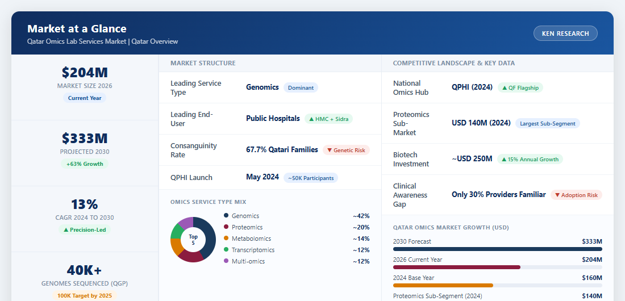Image resolution: width=625 pixels, height=301 pixels.
Task: Click the MARKET STRUCTURE heading
Action: click(x=203, y=63)
